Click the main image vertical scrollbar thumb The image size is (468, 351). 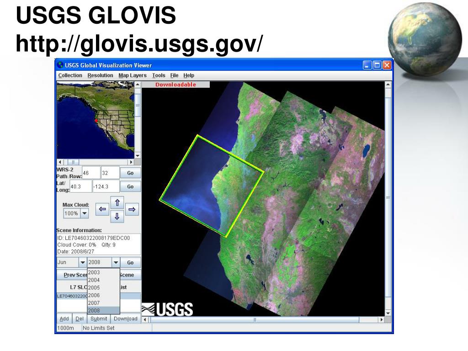coord(388,197)
